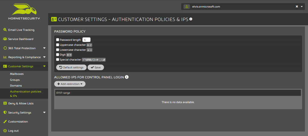Open Customization page
The image size is (308, 136).
[x=18, y=122]
